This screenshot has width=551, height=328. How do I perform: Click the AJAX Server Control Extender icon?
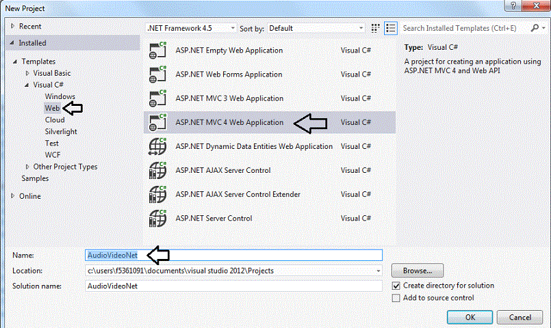pyautogui.click(x=157, y=194)
